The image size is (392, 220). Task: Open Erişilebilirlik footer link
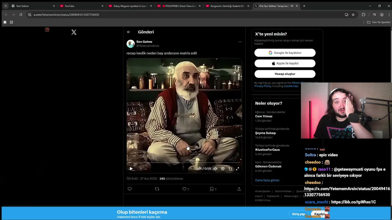(x=273, y=196)
